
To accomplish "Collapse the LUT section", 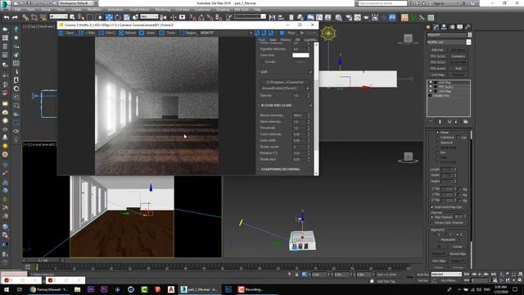I will click(x=259, y=72).
